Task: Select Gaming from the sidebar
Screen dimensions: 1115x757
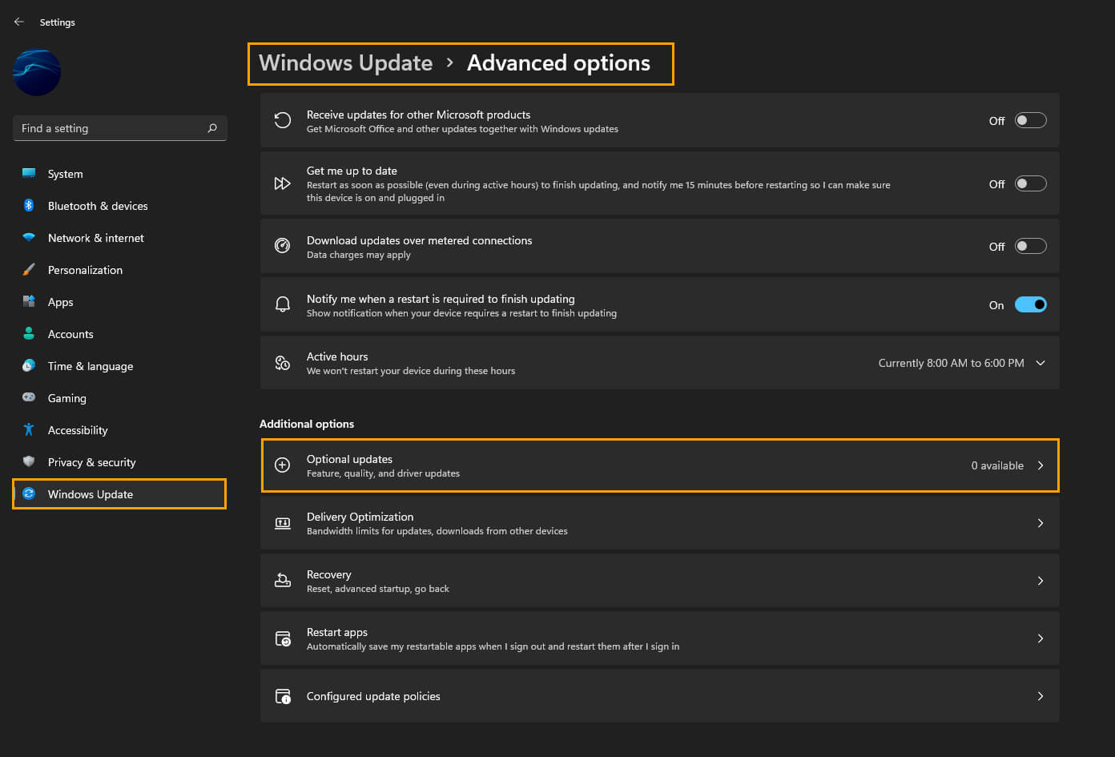Action: coord(120,398)
